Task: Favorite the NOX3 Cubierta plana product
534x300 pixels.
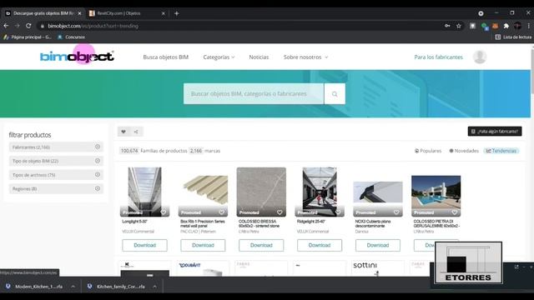Action: [396, 212]
